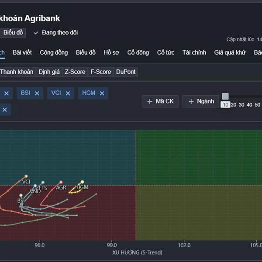Open the Cộng đồng tab
The height and width of the screenshot is (262, 262).
point(54,53)
